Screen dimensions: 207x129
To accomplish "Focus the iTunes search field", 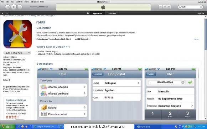I will (x=190, y=7).
